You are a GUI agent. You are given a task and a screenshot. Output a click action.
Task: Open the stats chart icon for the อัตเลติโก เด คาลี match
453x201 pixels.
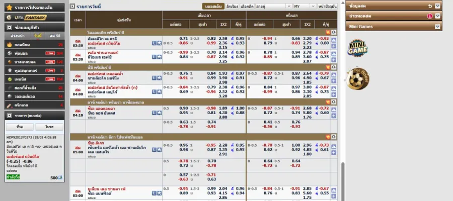click(333, 39)
